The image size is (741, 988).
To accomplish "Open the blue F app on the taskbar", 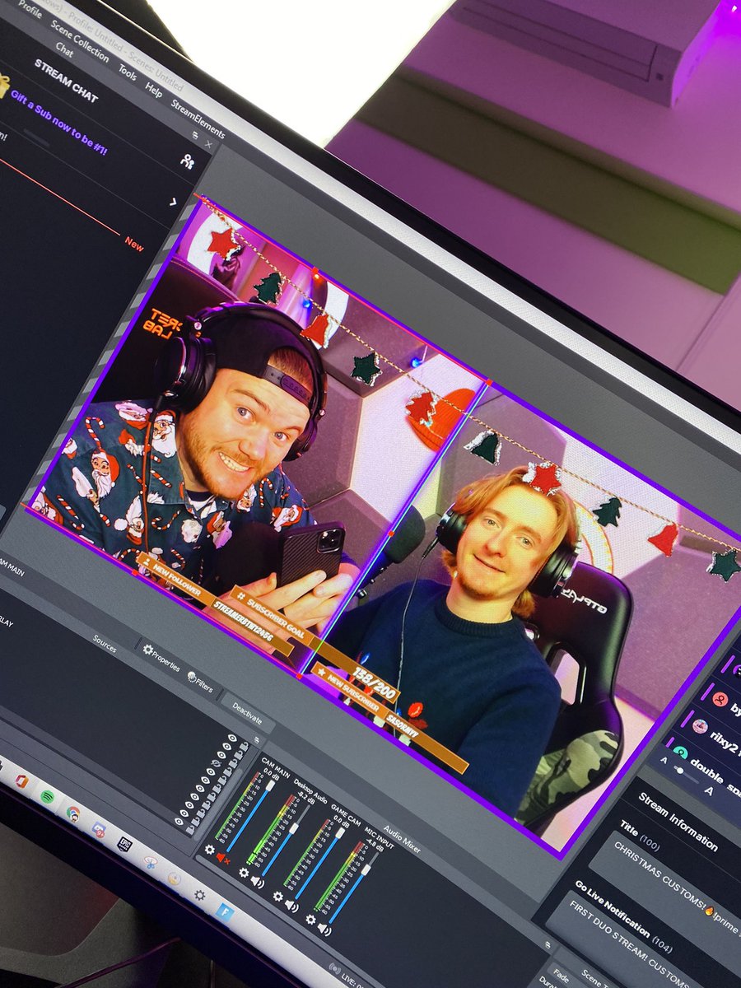I will tap(226, 911).
